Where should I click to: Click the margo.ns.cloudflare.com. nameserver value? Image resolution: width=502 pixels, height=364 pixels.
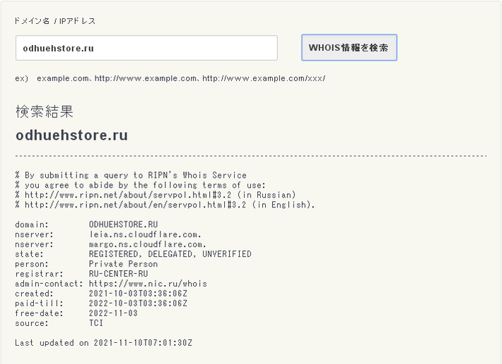(148, 244)
